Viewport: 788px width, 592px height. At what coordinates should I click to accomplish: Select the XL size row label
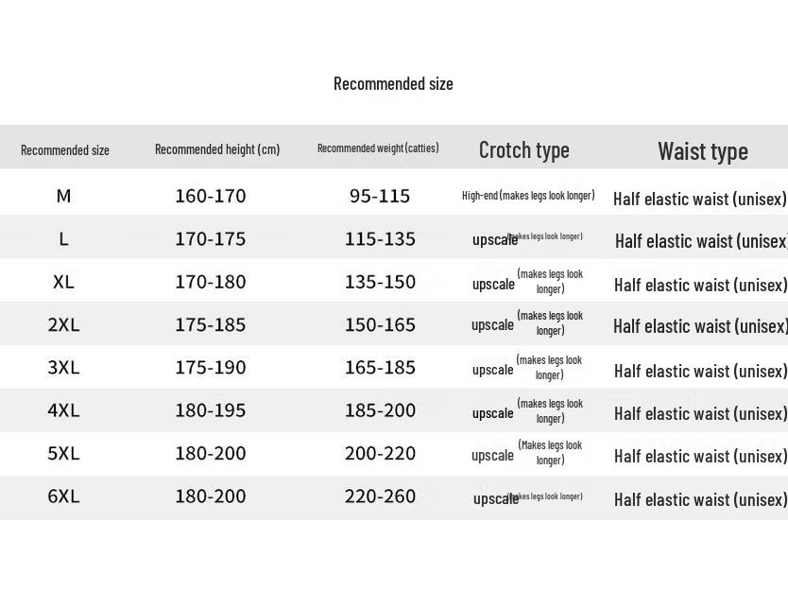pos(63,282)
